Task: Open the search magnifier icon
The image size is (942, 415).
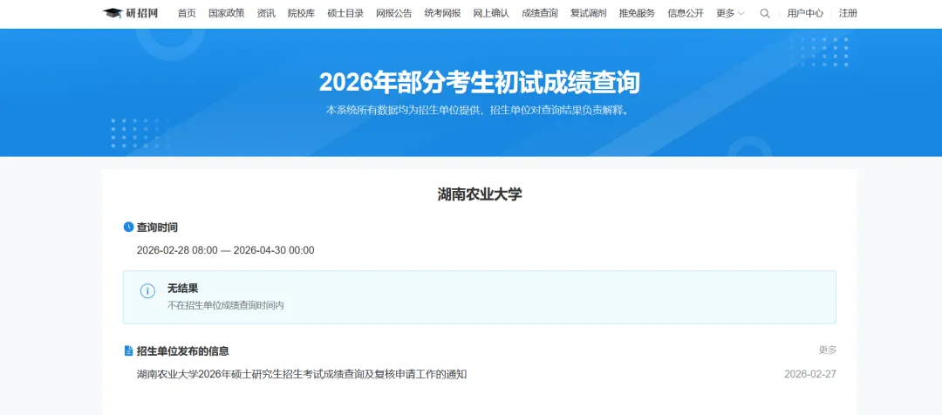Action: point(765,13)
